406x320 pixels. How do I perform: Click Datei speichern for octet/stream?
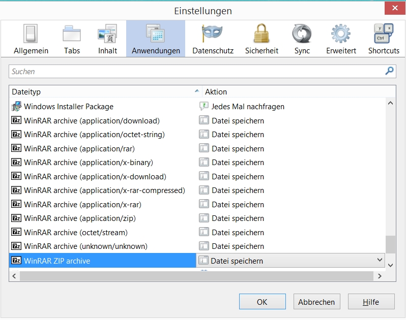[x=238, y=232]
